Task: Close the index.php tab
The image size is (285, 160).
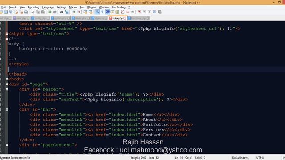Action: tap(125, 18)
